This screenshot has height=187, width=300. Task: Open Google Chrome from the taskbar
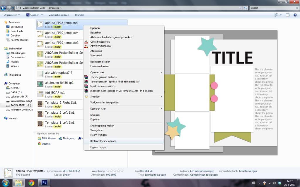click(x=31, y=183)
